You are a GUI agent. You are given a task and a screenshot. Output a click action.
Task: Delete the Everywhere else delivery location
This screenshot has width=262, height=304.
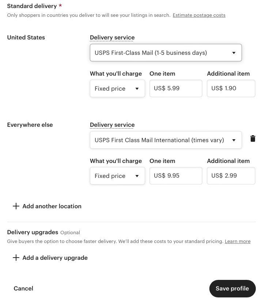[x=253, y=138]
